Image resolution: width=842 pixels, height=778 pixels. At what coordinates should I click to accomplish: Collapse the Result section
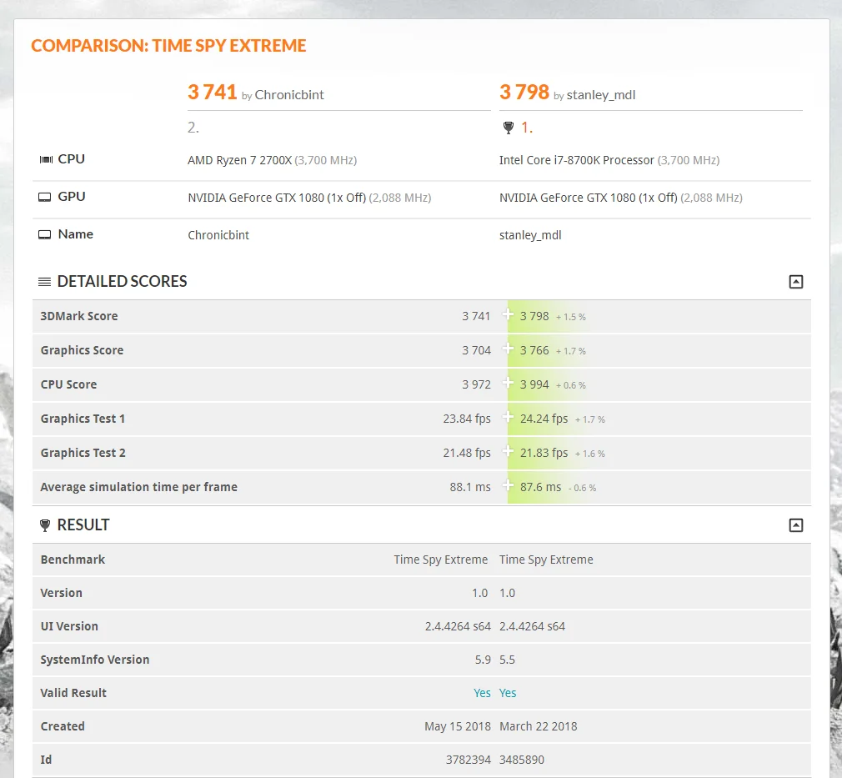click(x=796, y=525)
